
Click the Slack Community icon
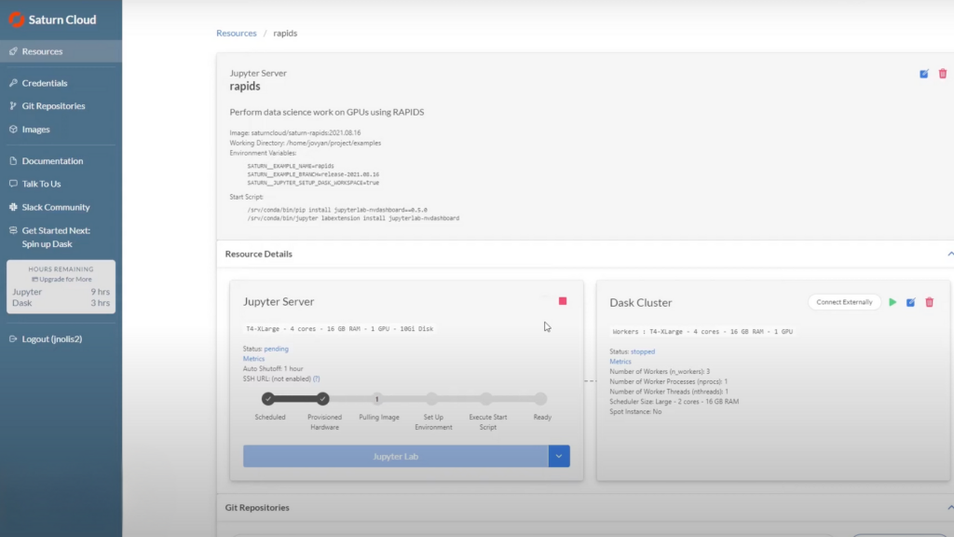click(13, 207)
